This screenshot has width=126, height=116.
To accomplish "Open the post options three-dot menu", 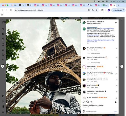I will point(116,23).
